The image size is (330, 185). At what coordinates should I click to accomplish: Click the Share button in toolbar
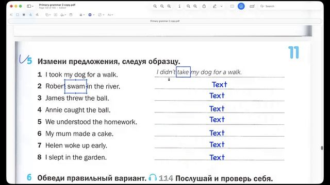click(x=204, y=6)
